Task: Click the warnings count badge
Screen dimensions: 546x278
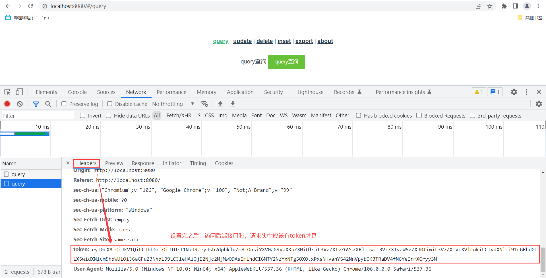Action: pyautogui.click(x=479, y=92)
